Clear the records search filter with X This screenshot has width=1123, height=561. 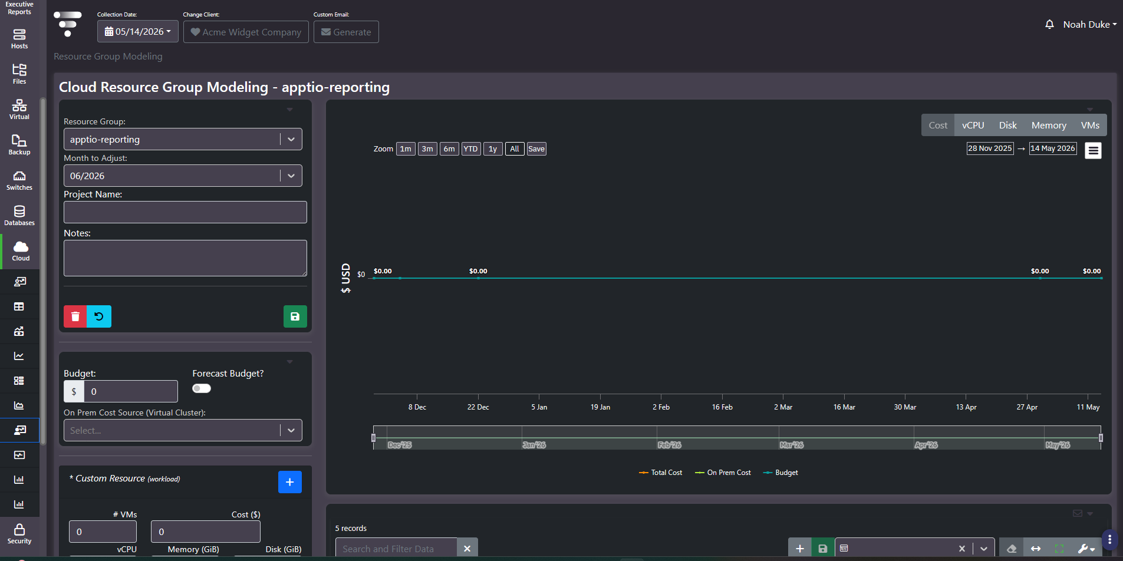point(467,549)
